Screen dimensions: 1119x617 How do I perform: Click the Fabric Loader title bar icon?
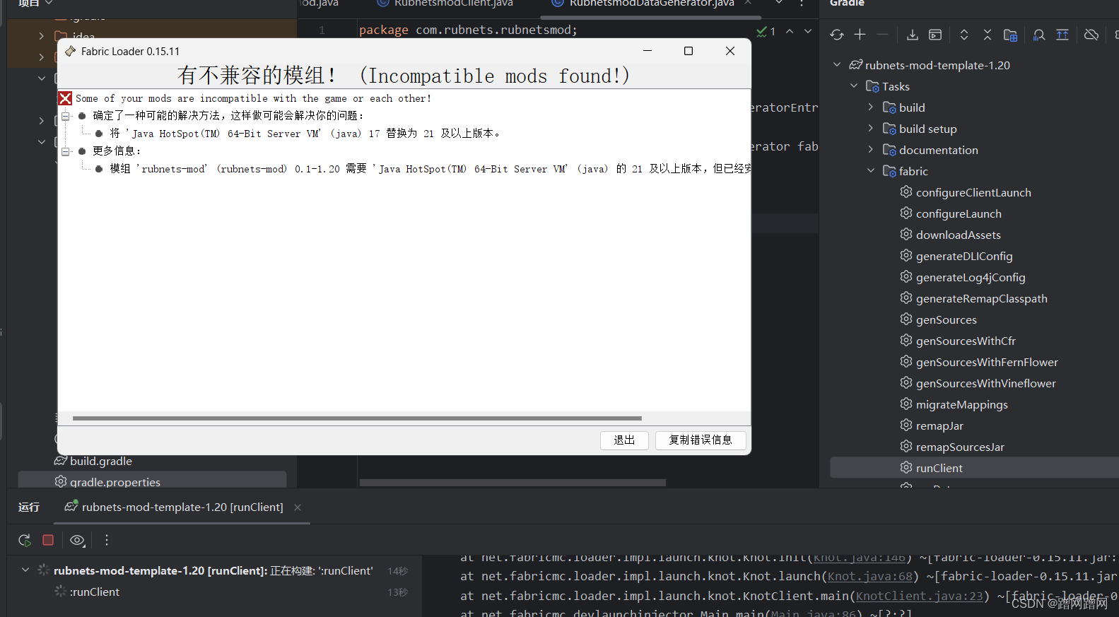point(70,51)
